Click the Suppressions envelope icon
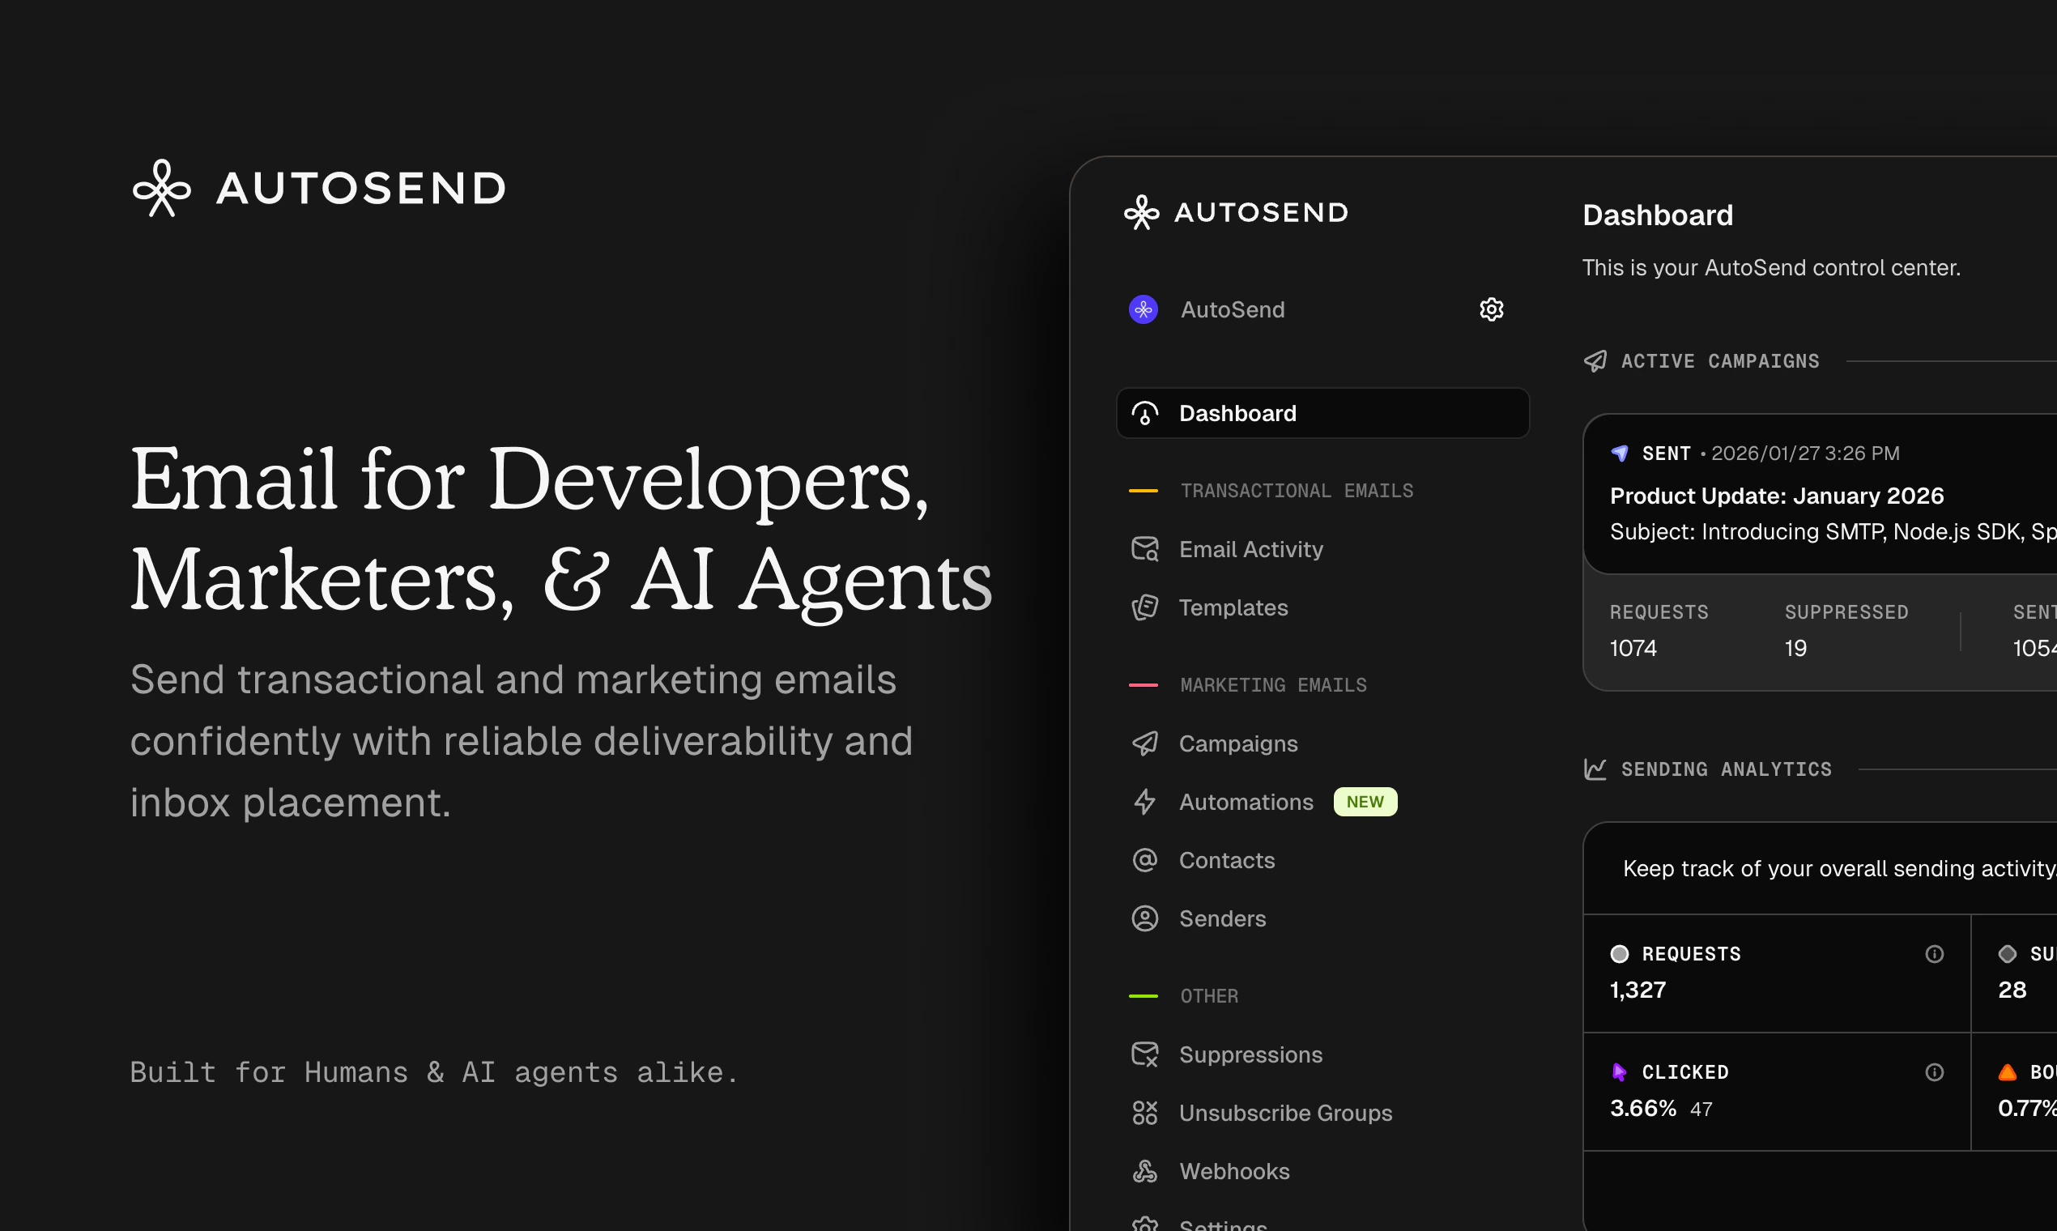 (x=1145, y=1054)
